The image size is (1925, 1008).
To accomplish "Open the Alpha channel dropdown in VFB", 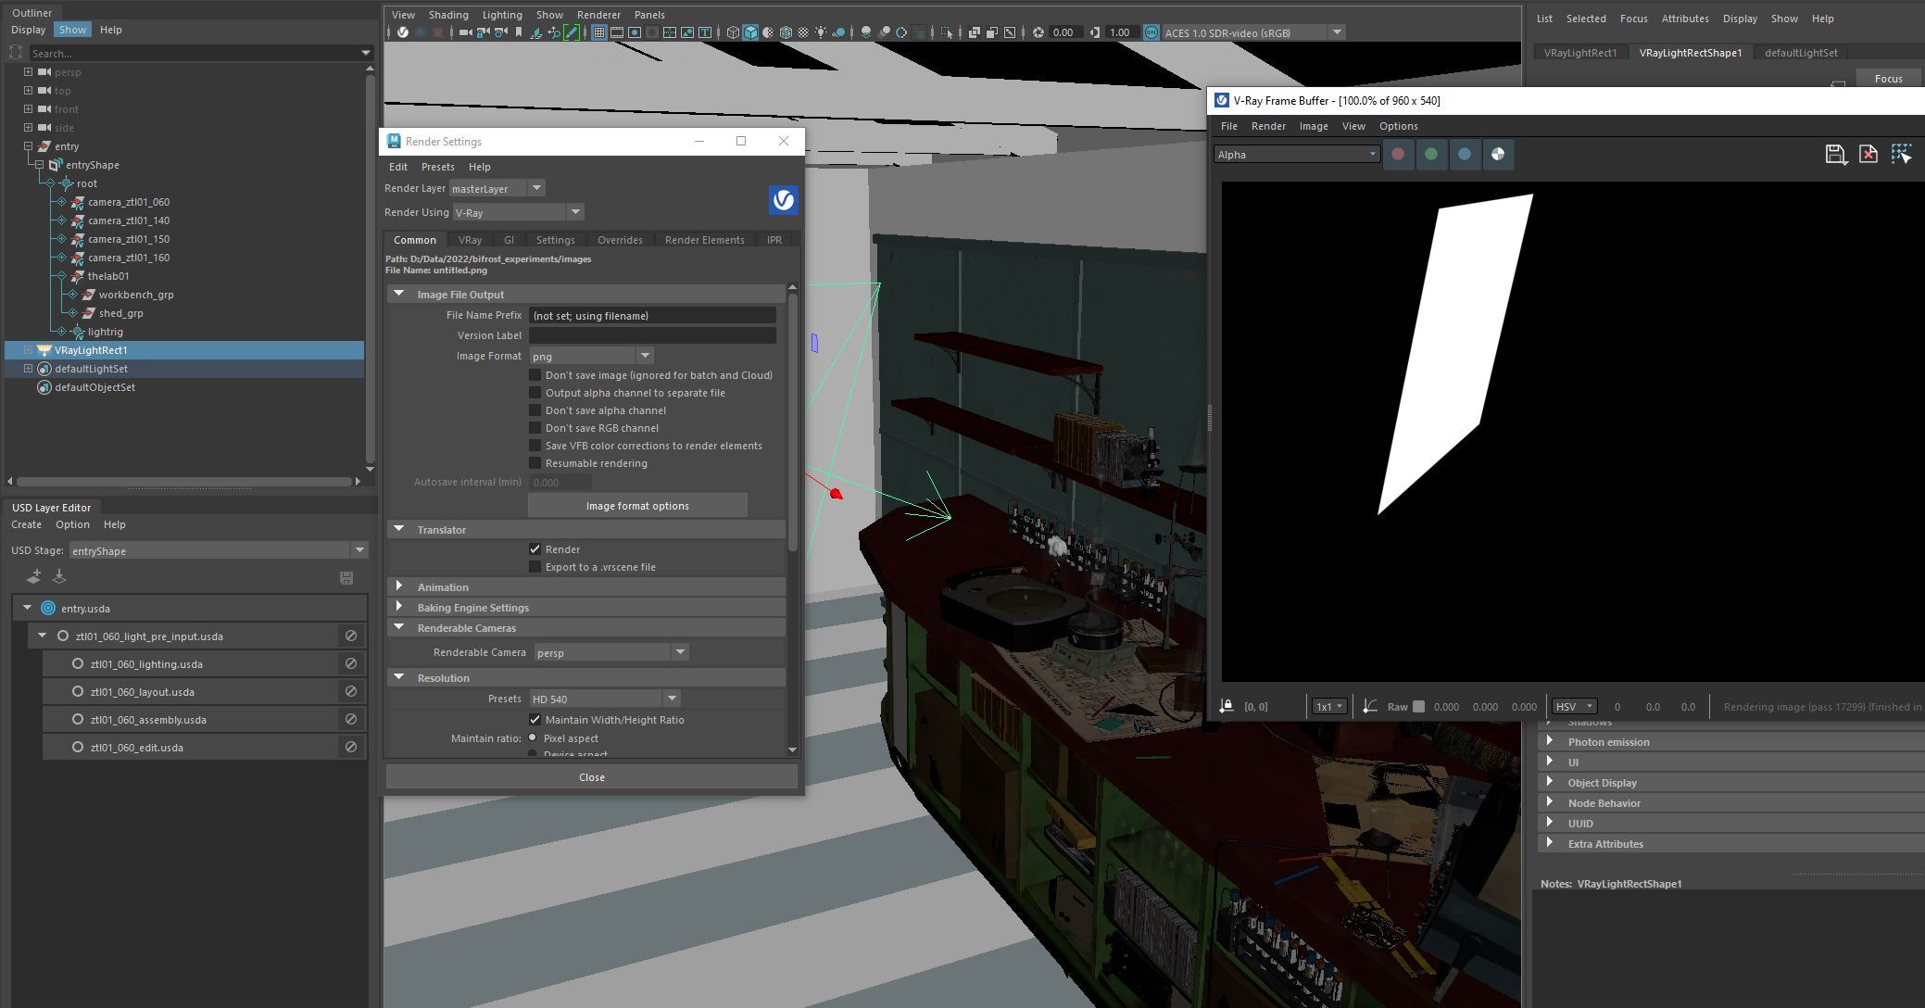I will (1297, 155).
